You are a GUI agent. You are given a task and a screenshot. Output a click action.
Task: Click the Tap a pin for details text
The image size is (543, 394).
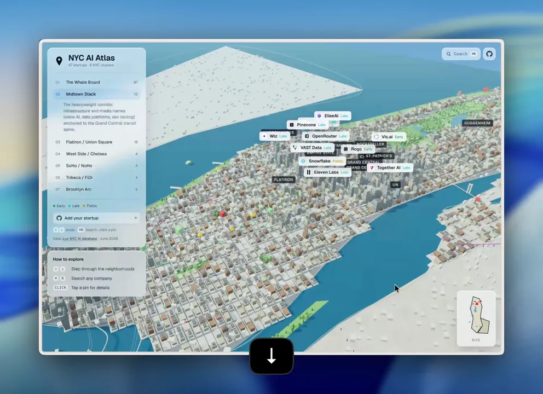point(90,288)
